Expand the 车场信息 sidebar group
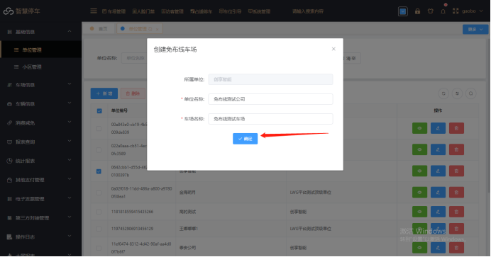The width and height of the screenshot is (491, 257). click(40, 85)
